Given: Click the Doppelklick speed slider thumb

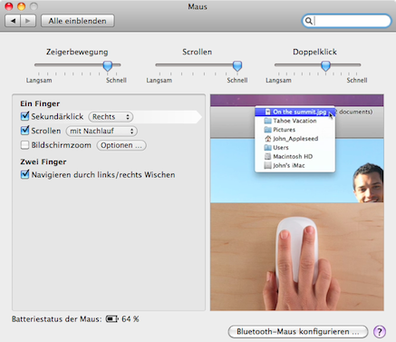Looking at the screenshot, I should [325, 65].
